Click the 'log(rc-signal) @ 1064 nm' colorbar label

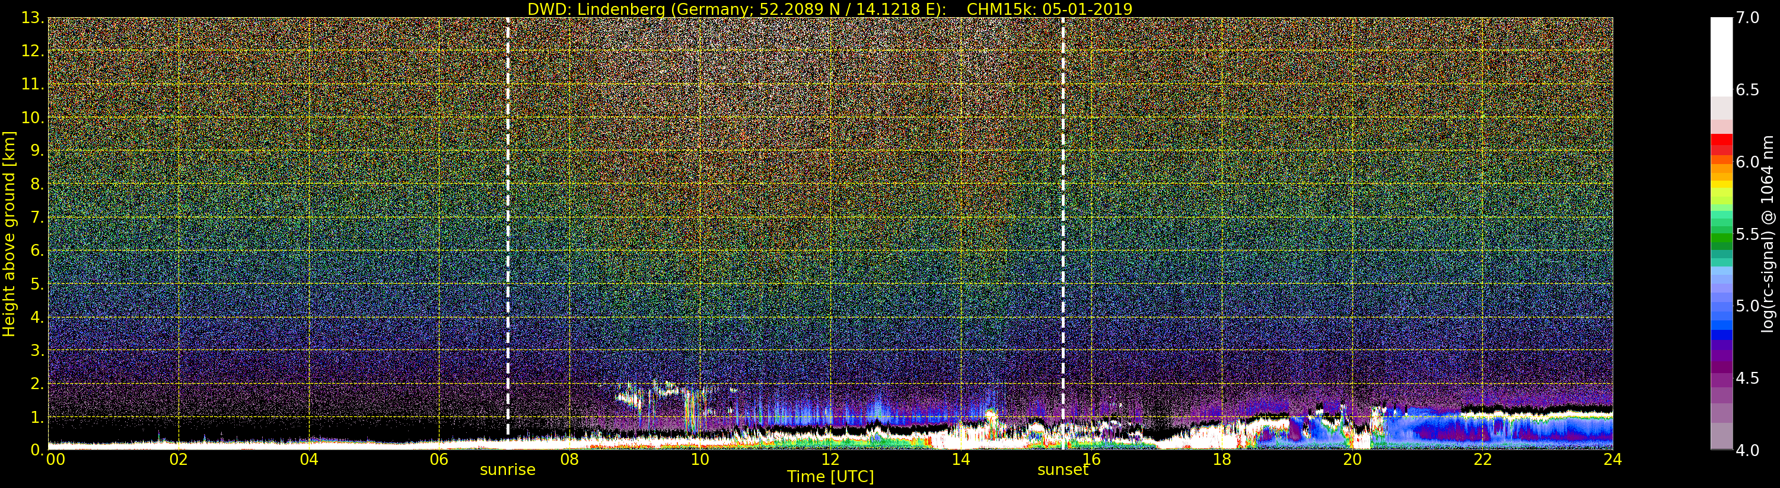pyautogui.click(x=1768, y=233)
